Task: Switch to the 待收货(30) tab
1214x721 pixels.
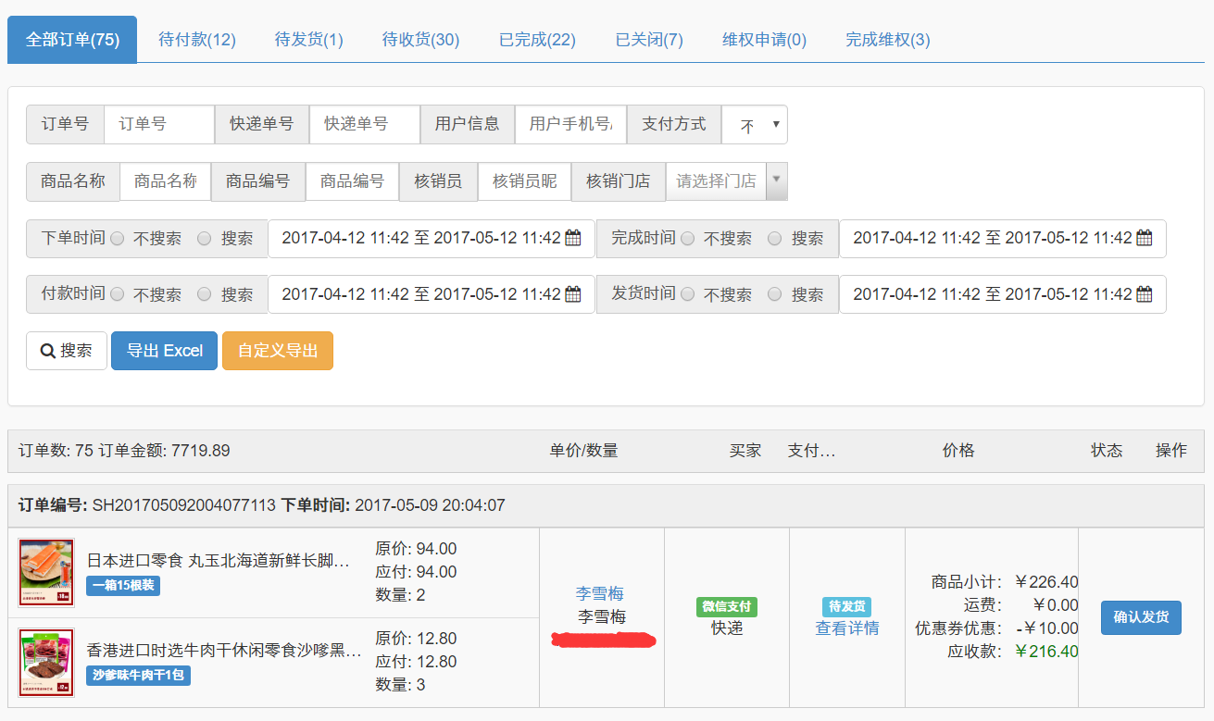Action: [421, 40]
